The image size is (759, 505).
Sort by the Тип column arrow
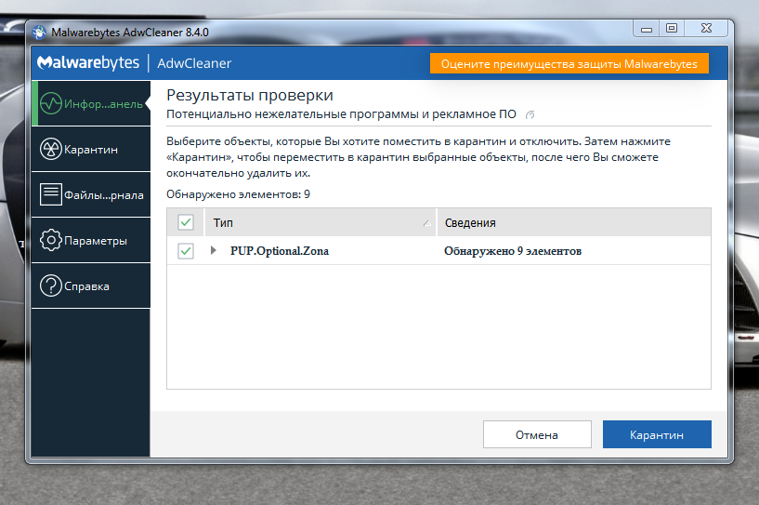(x=426, y=223)
